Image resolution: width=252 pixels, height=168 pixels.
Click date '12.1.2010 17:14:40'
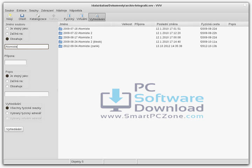point(168,42)
